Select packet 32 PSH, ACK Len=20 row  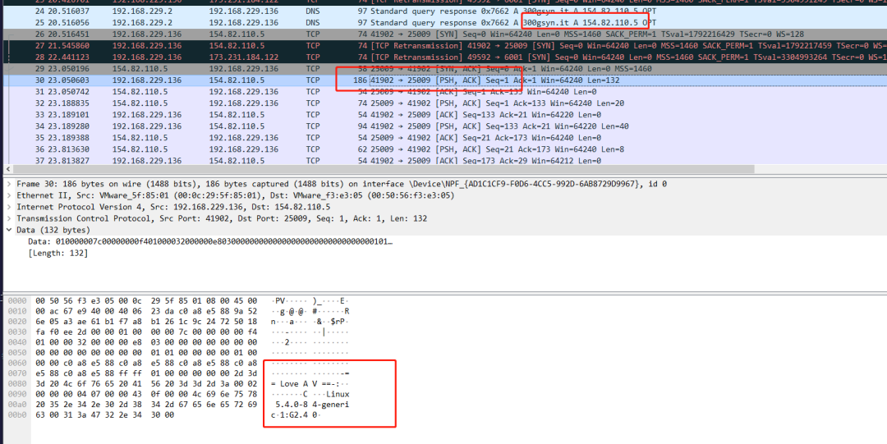443,103
